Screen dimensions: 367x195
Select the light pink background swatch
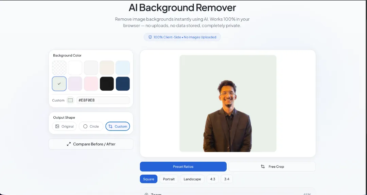(91, 84)
